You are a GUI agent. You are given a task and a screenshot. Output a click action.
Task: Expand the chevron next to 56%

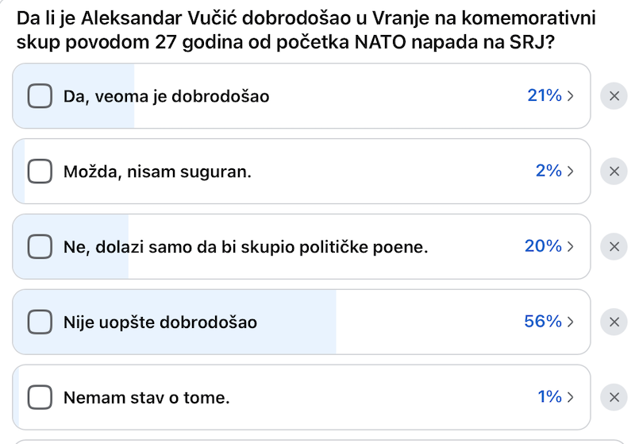[x=570, y=322]
